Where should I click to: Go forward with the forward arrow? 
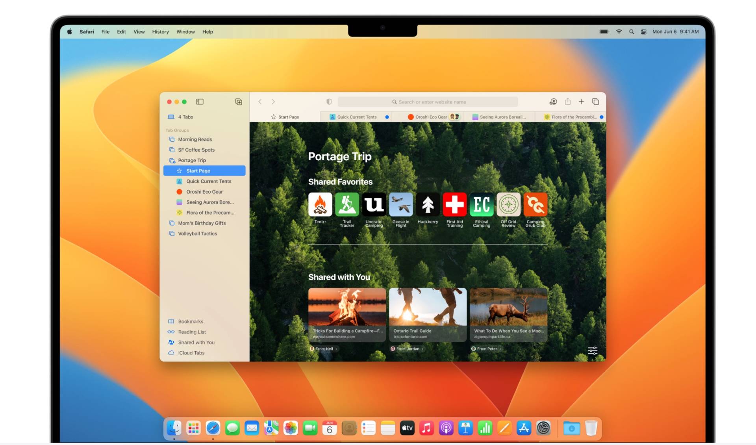273,102
